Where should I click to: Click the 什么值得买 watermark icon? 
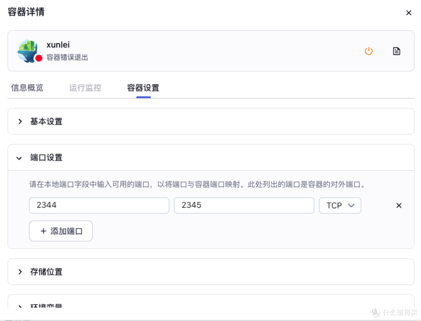point(375,312)
